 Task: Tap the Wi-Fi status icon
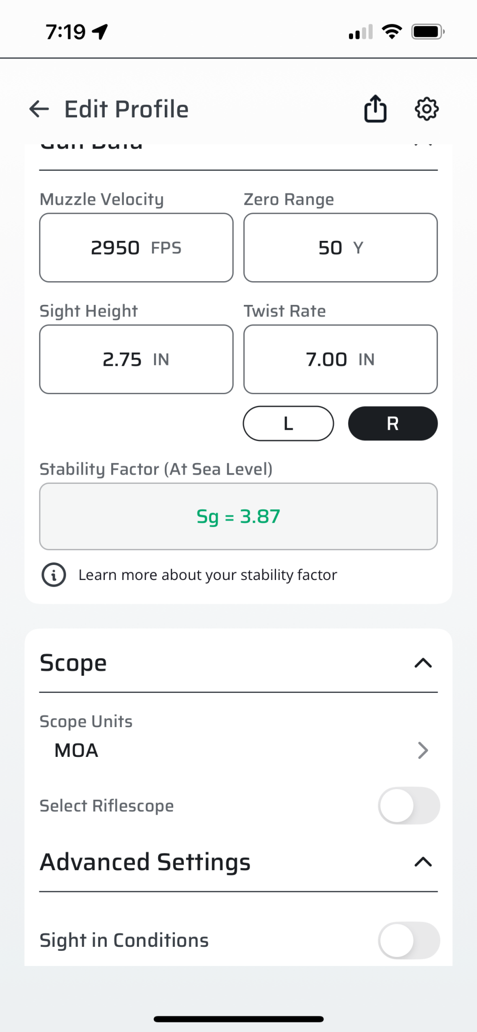point(391,32)
